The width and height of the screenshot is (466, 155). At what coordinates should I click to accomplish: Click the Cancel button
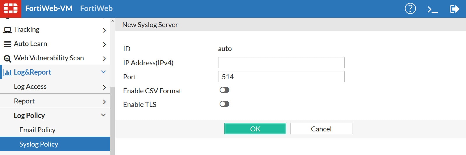coord(321,129)
